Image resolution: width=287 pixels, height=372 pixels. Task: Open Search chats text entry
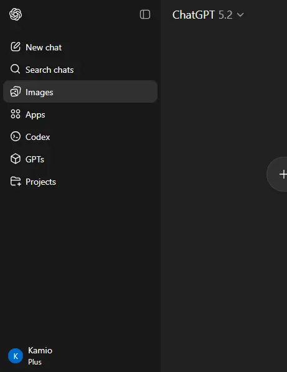(50, 70)
